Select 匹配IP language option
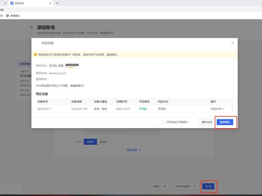Image resolution: width=262 pixels, height=196 pixels. [x=90, y=142]
